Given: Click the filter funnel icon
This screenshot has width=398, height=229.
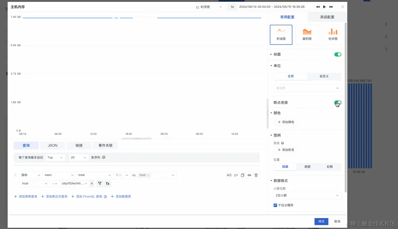Looking at the screenshot, I should tap(100, 183).
